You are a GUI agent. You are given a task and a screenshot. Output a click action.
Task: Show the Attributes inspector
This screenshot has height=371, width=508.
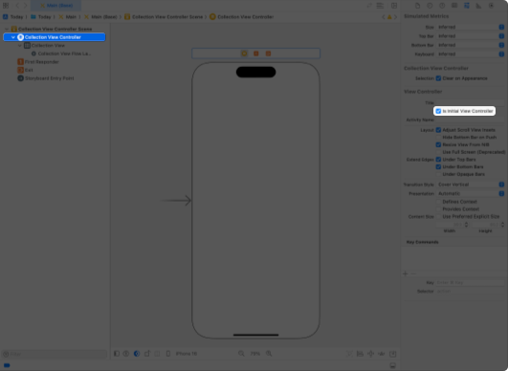467,6
